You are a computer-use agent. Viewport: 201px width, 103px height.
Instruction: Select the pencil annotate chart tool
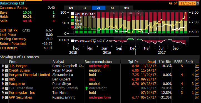click(x=122, y=13)
